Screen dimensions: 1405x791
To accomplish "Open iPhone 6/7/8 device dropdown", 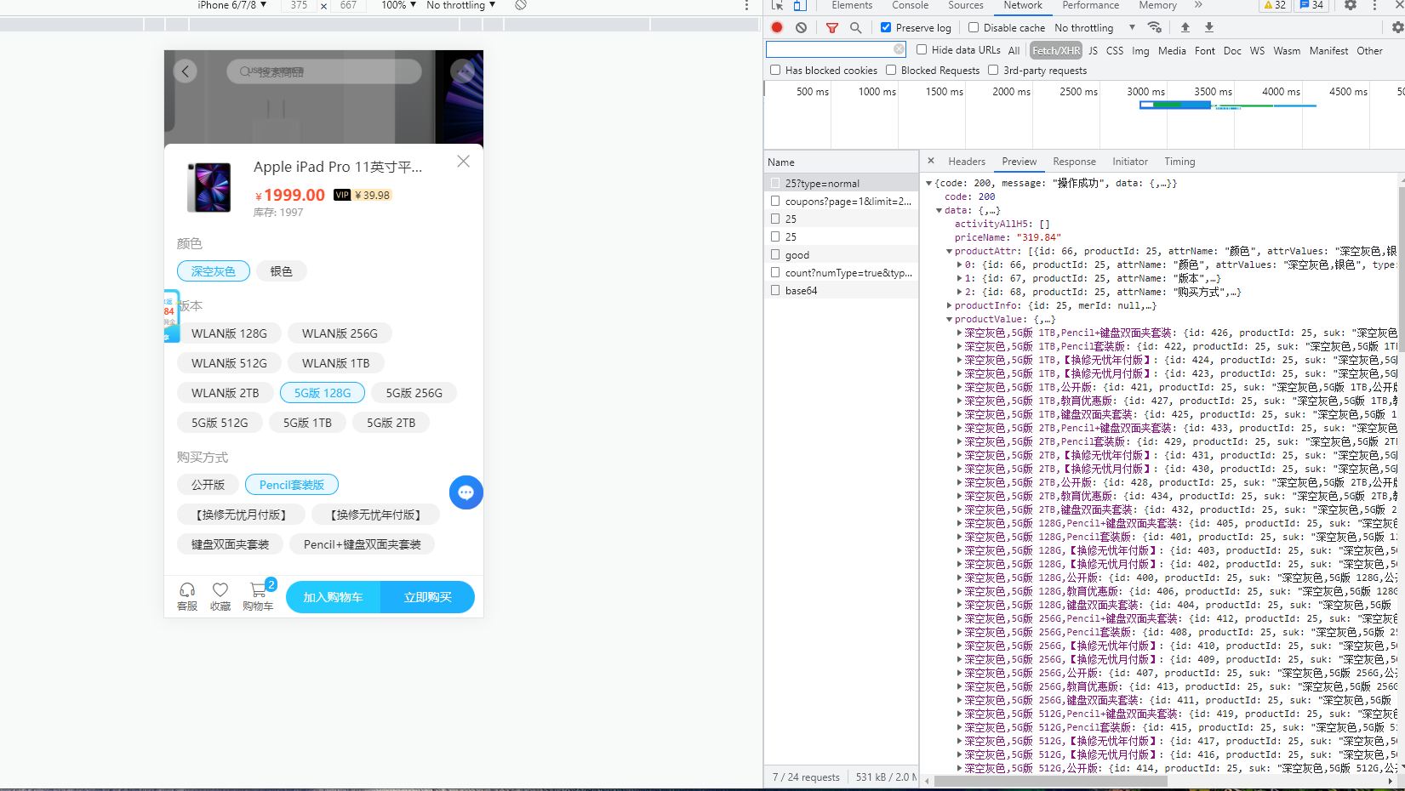I will (232, 5).
